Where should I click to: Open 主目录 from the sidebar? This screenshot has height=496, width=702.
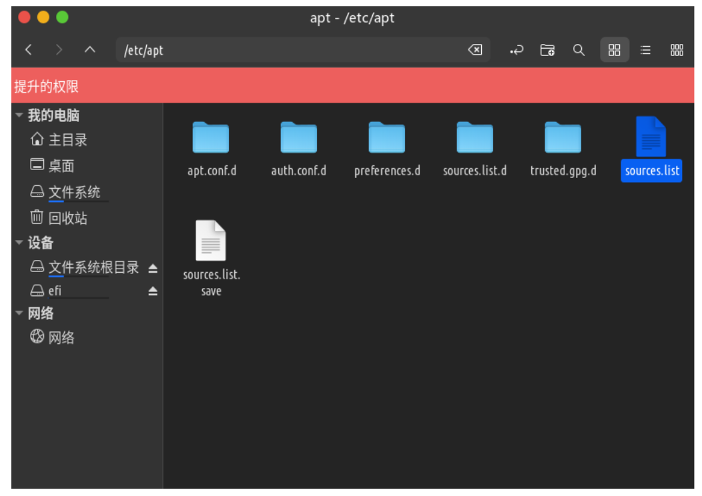coord(64,139)
